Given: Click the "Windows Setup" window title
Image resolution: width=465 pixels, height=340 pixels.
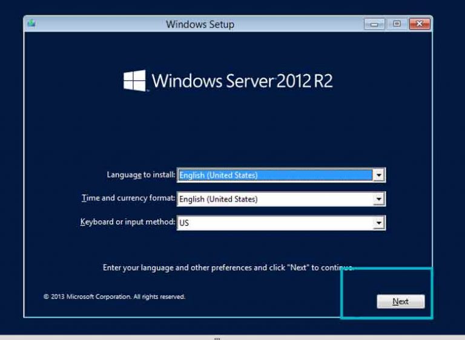Looking at the screenshot, I should click(x=200, y=24).
